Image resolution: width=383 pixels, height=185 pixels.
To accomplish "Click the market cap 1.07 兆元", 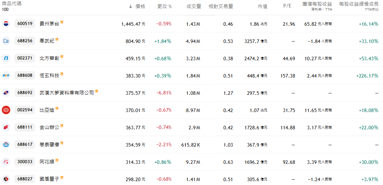I will [x=259, y=110].
